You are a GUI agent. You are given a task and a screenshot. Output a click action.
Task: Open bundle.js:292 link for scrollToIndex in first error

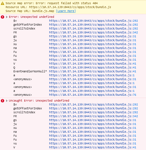point(94,29)
